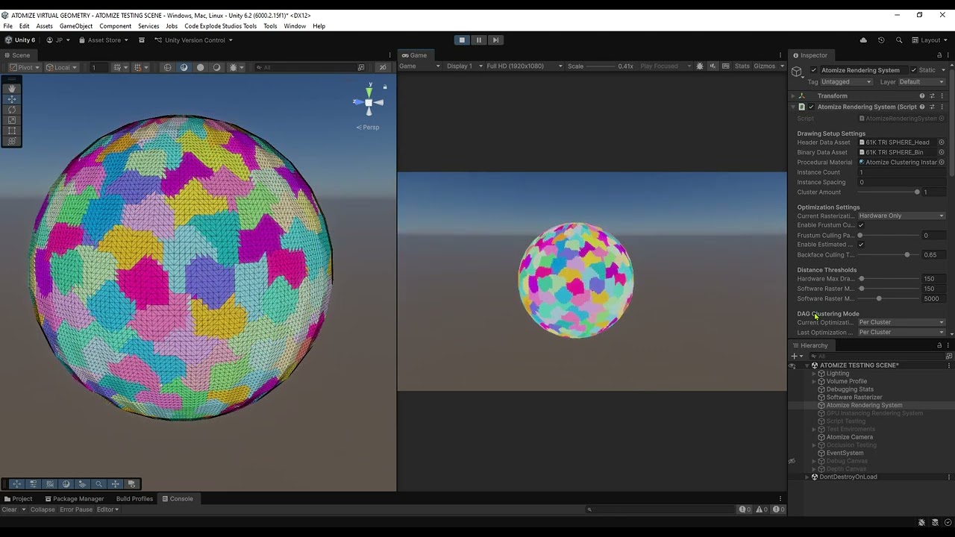Image resolution: width=955 pixels, height=537 pixels.
Task: Open Transform component help icon
Action: (922, 96)
